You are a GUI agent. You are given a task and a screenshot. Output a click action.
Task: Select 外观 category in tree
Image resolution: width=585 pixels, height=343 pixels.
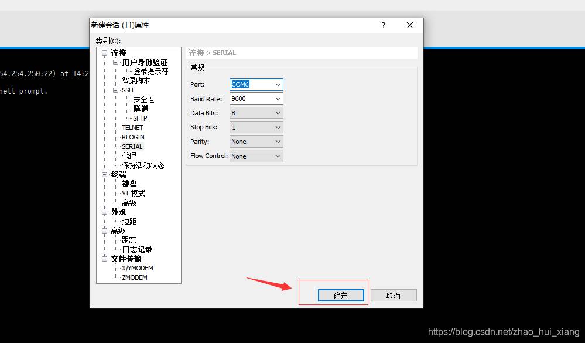(x=119, y=212)
